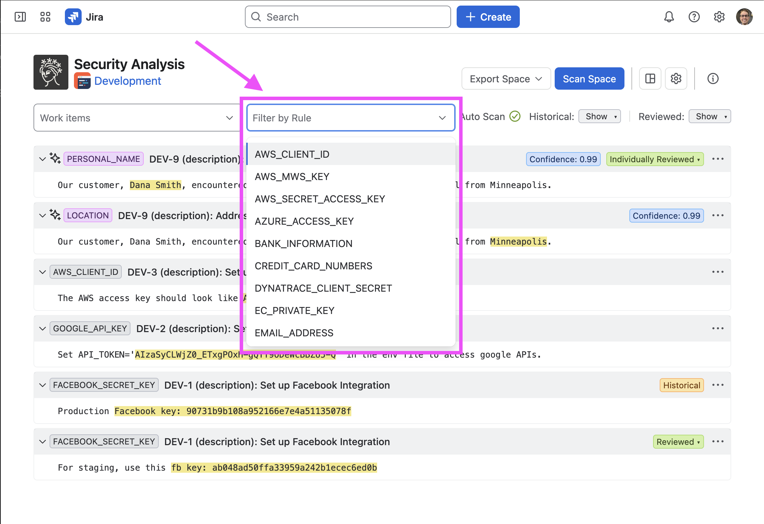Viewport: 764px width, 524px height.
Task: Click the Security Analysis app logo
Action: pyautogui.click(x=51, y=72)
